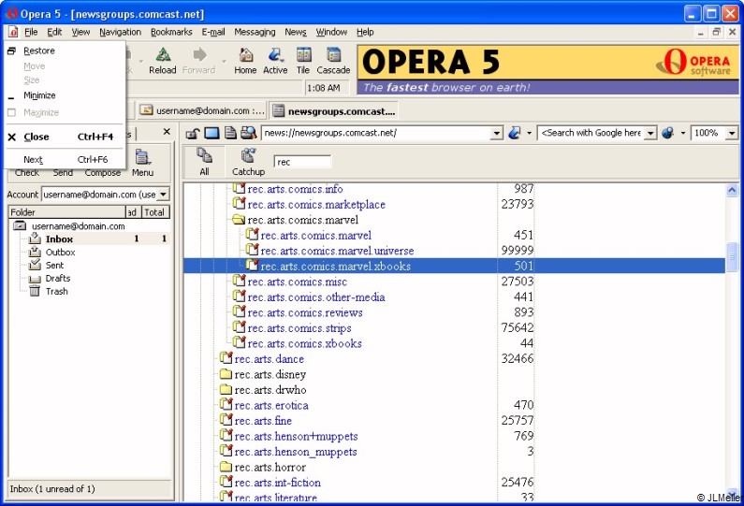The height and width of the screenshot is (506, 744).
Task: Click newsgroup icon beside rec.arts.fine
Action: click(x=226, y=420)
